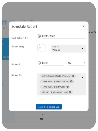Expand the Deliver To recipients dropdown arrow
This screenshot has width=98, height=131.
point(82,77)
